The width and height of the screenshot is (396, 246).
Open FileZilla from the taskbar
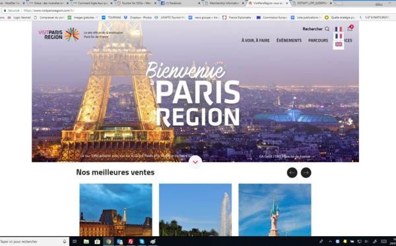(x=131, y=241)
